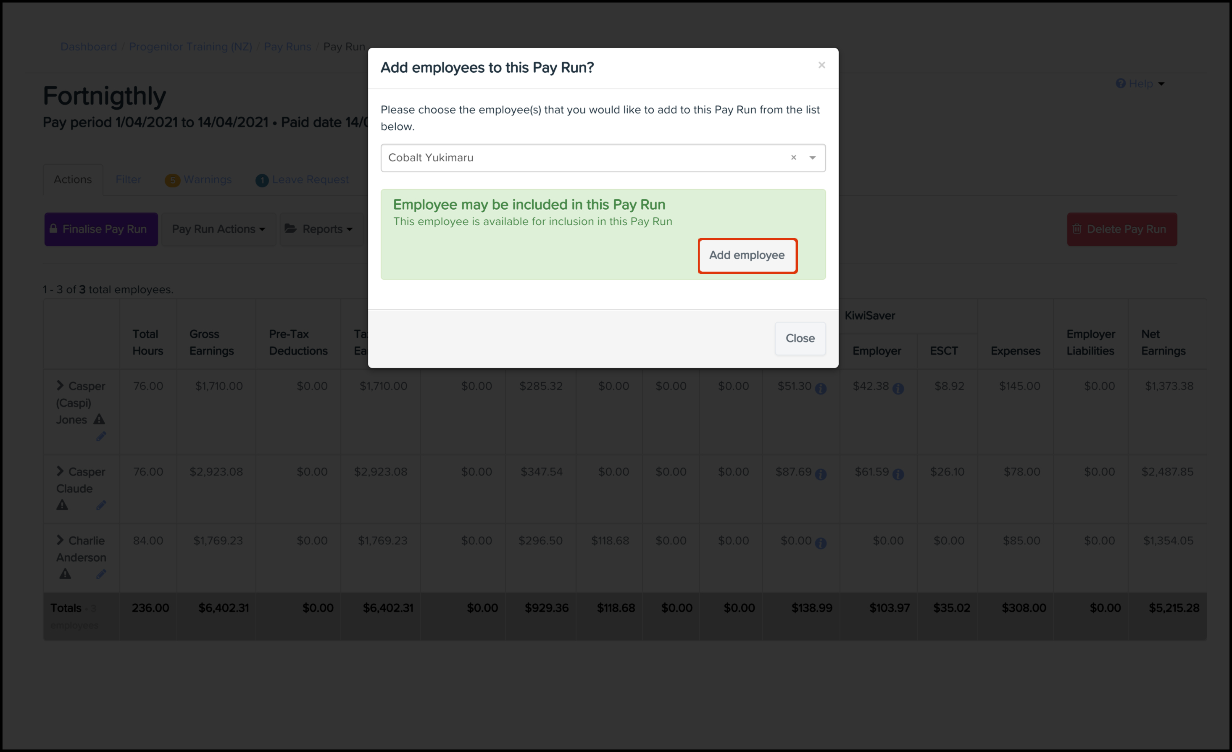Image resolution: width=1232 pixels, height=752 pixels.
Task: Open the Reports dropdown
Action: [321, 229]
